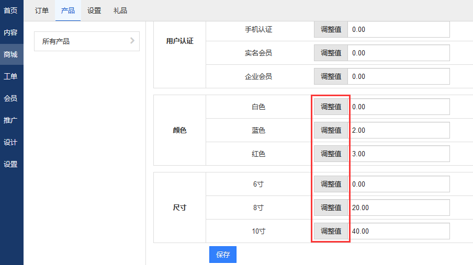Go to 工单 in the sidebar

11,77
